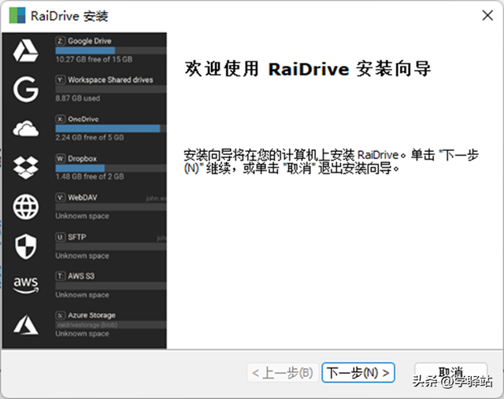Click the Dropbox box icon
The width and height of the screenshot is (504, 399).
(x=26, y=168)
